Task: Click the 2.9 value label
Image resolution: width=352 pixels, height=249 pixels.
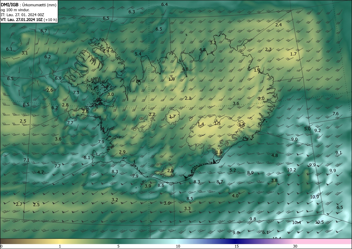Action: (122, 152)
